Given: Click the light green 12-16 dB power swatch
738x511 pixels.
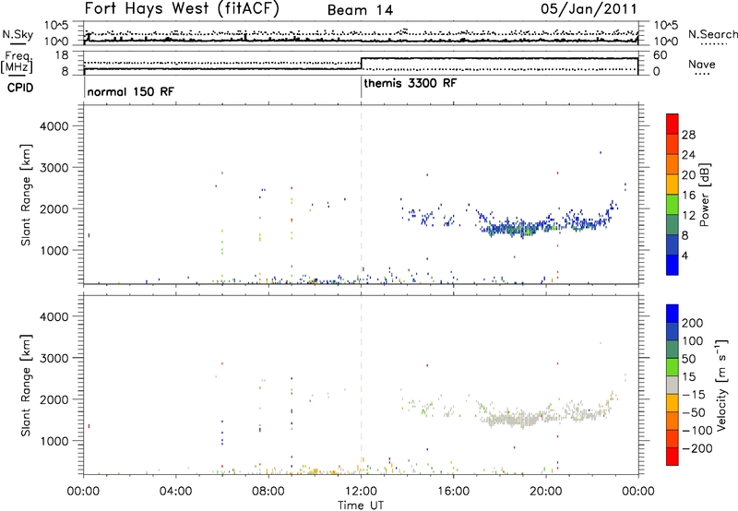Looking at the screenshot, I should [673, 204].
